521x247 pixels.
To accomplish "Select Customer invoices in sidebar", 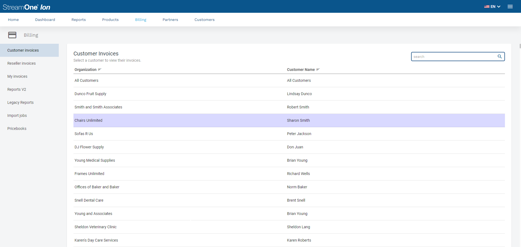I will pyautogui.click(x=29, y=50).
